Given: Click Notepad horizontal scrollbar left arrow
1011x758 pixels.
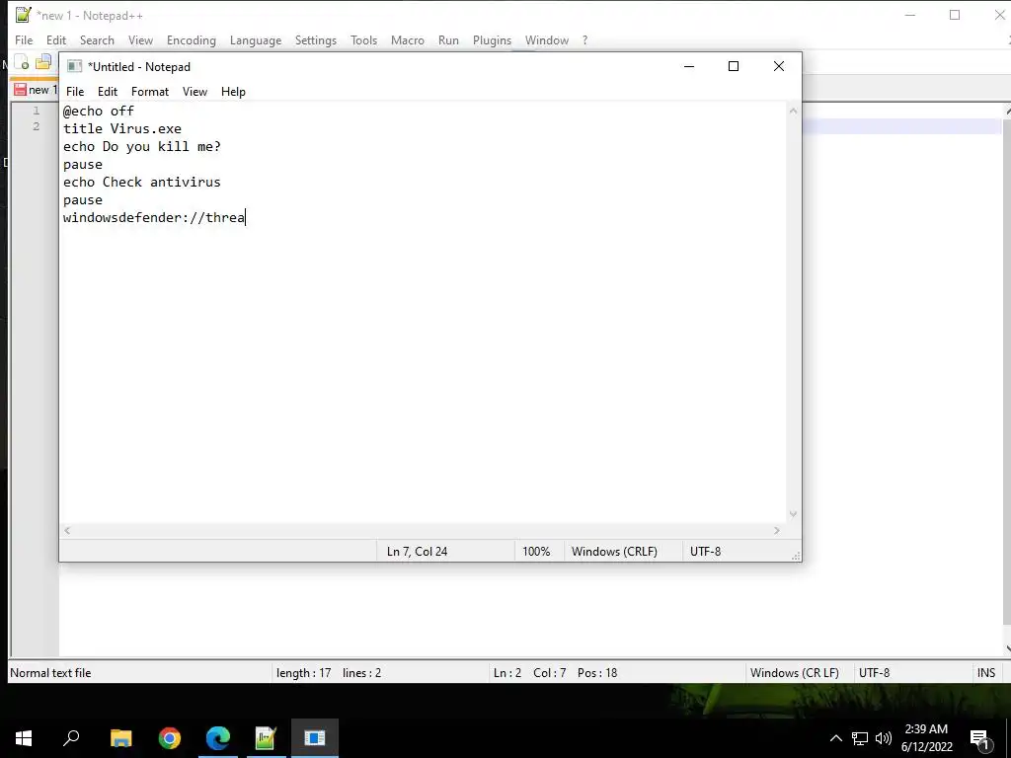Looking at the screenshot, I should coord(67,530).
